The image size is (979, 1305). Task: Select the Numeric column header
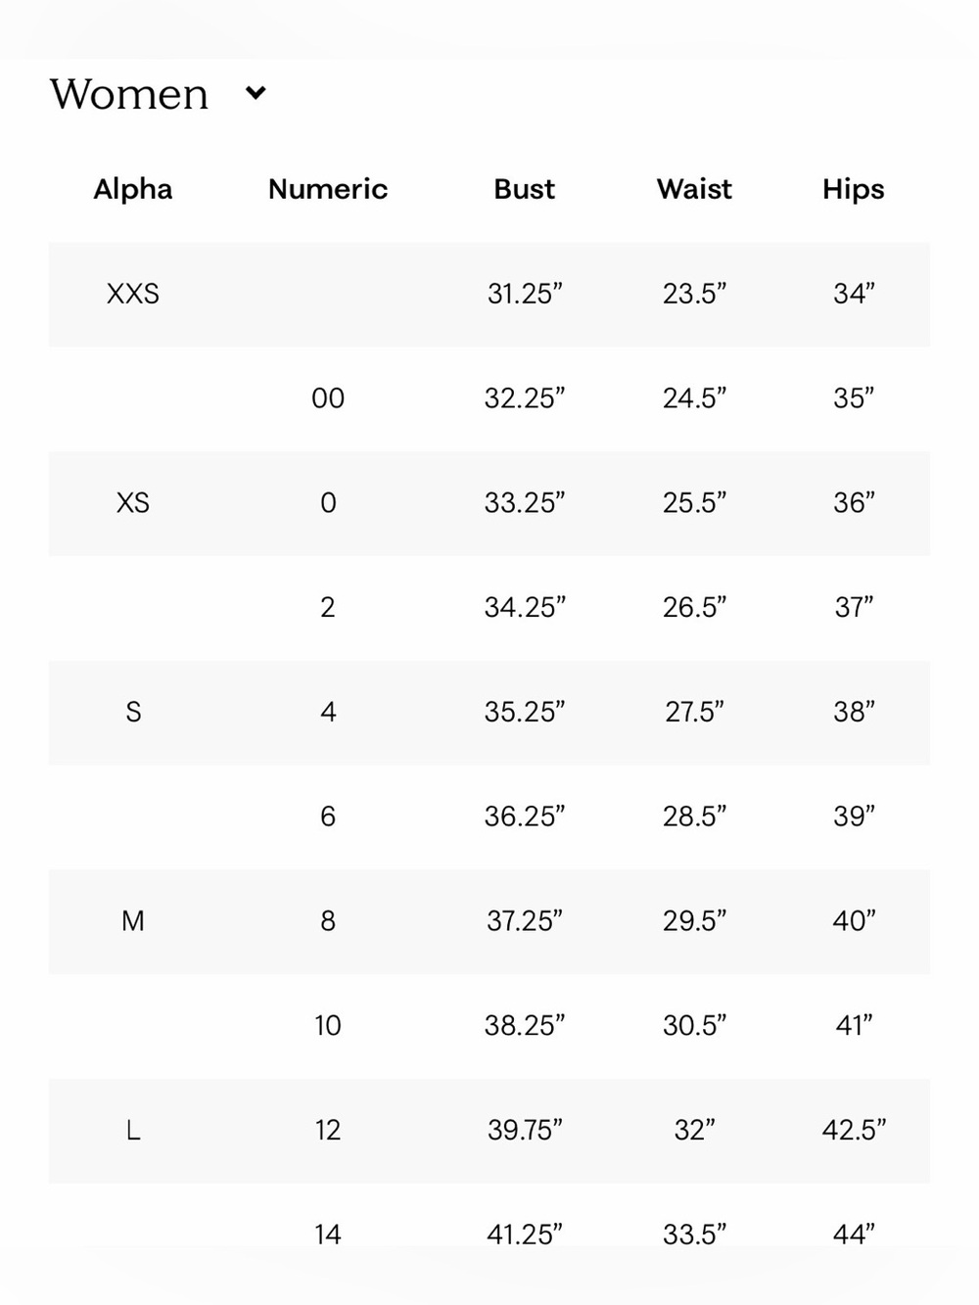328,189
